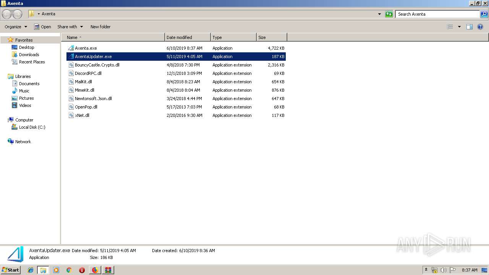Open Firefox from taskbar

click(x=95, y=270)
